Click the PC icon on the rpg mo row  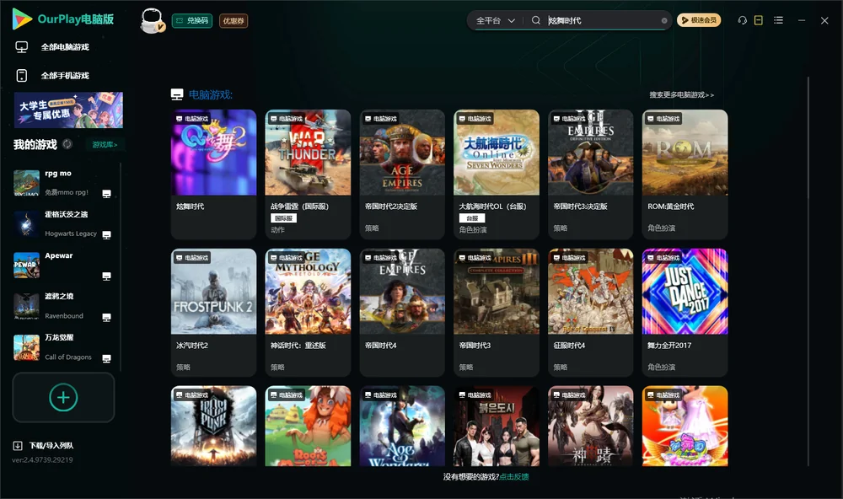pos(106,194)
